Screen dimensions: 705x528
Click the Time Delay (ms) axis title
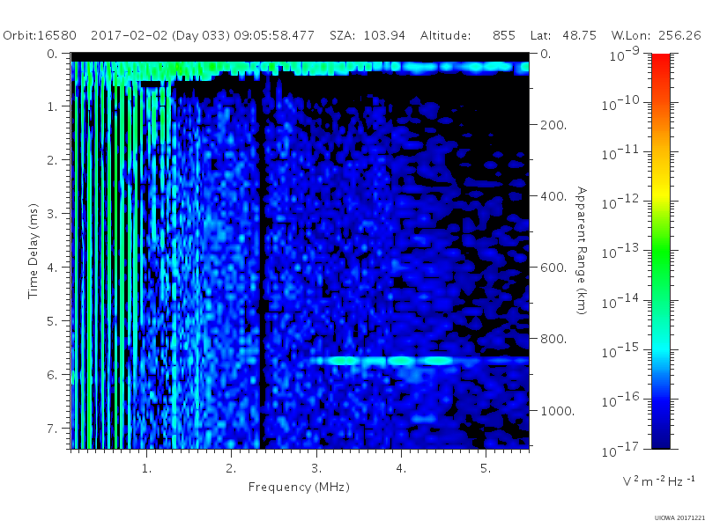point(33,252)
